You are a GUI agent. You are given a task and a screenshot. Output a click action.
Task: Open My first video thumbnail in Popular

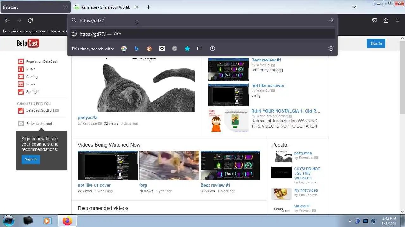click(282, 194)
